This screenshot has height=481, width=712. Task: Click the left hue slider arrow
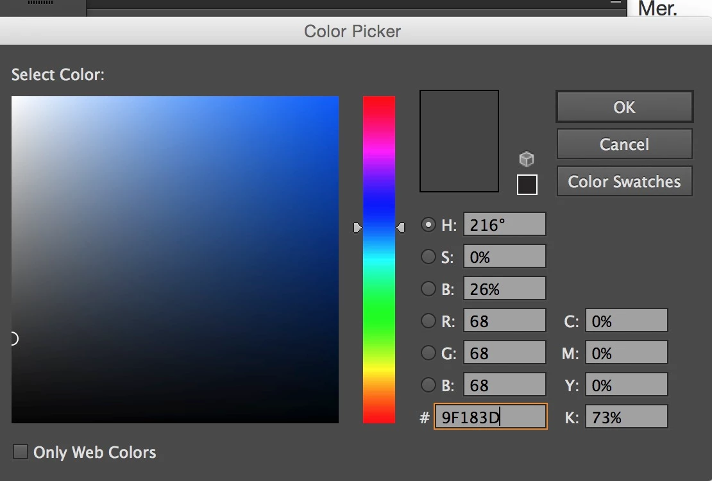358,228
